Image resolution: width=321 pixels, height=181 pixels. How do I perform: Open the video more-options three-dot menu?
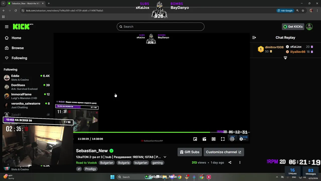point(240,163)
